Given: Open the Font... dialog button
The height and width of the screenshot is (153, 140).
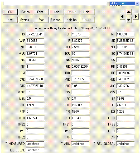Looking at the screenshot, I should pyautogui.click(x=41, y=12).
